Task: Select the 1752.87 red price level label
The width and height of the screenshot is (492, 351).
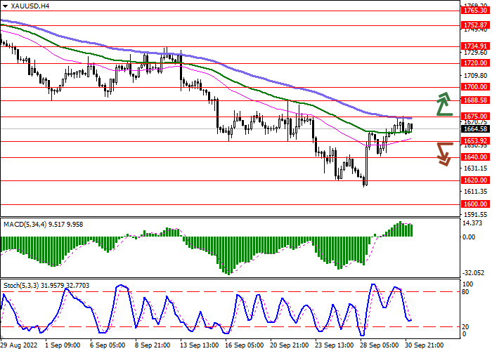Action: pos(475,25)
